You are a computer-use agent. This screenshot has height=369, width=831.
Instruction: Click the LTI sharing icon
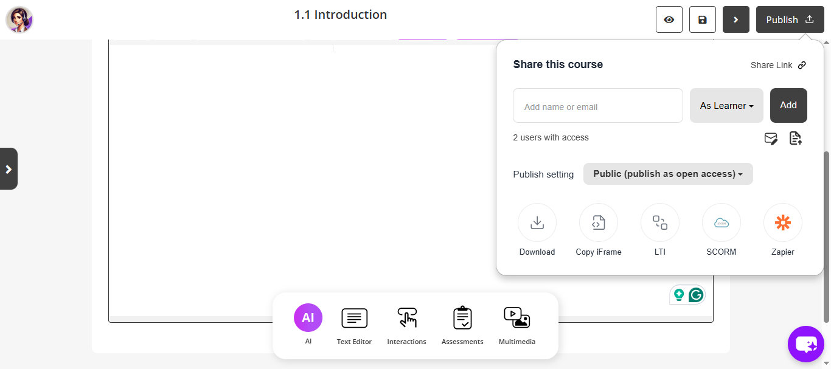(x=659, y=222)
